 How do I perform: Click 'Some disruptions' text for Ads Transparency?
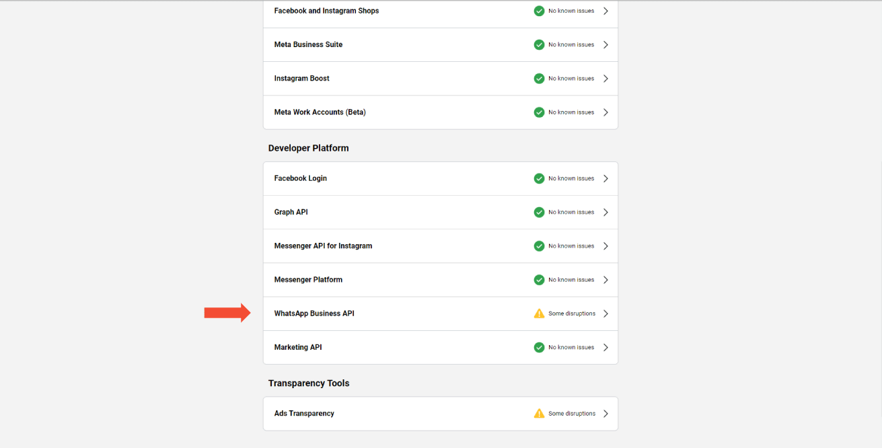click(x=572, y=413)
